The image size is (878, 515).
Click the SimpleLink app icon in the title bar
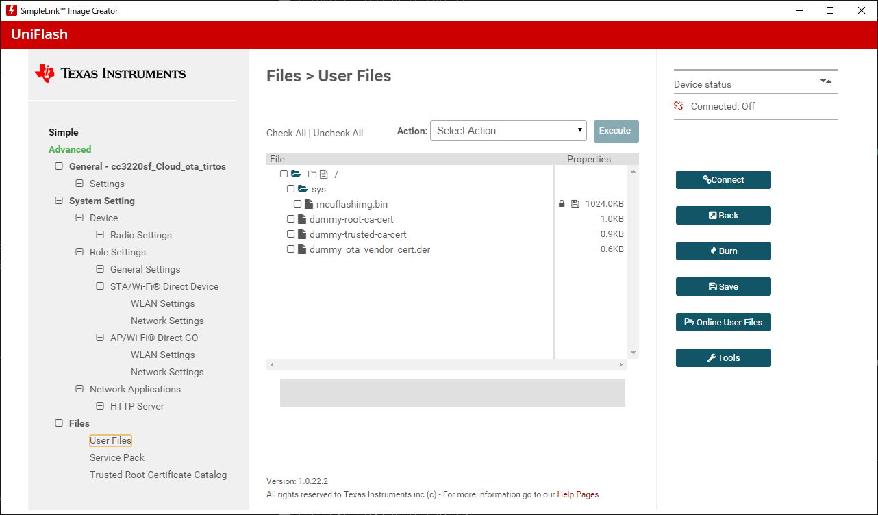[11, 10]
